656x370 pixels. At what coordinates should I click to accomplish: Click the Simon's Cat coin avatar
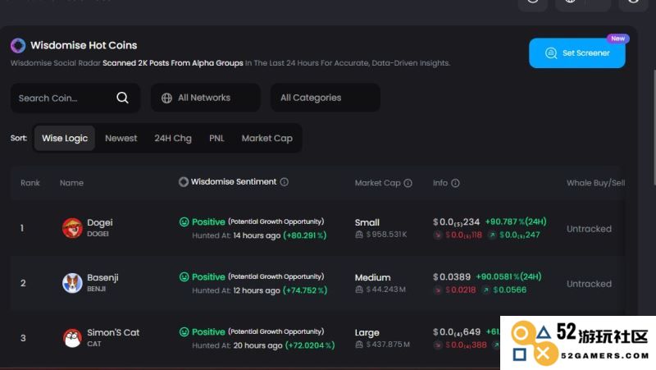(x=72, y=338)
